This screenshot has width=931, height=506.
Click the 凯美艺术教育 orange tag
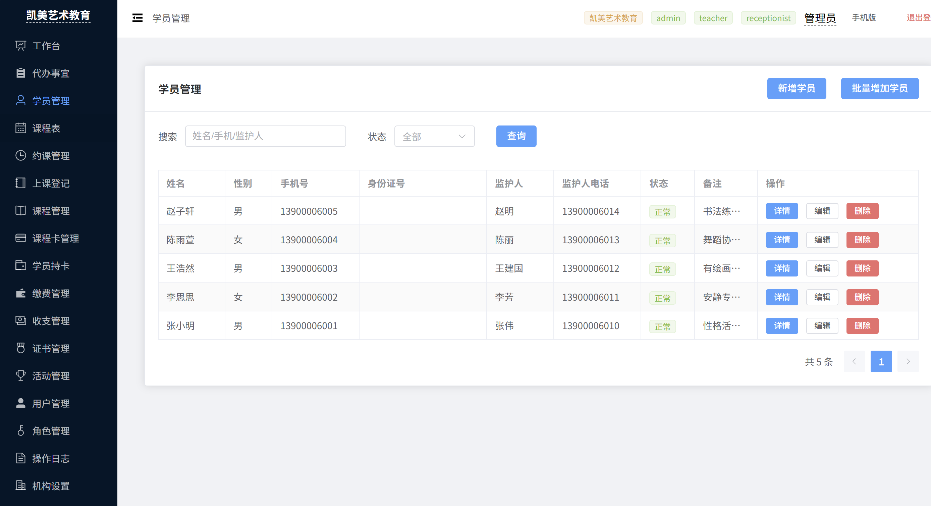[613, 18]
